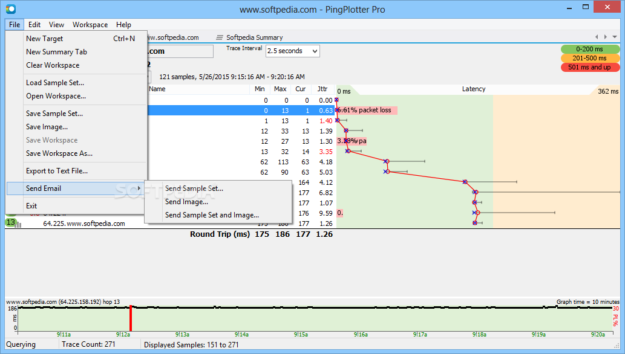Click Displayed Samples: 151 to 271 status
This screenshot has height=354, width=625.
[x=191, y=345]
